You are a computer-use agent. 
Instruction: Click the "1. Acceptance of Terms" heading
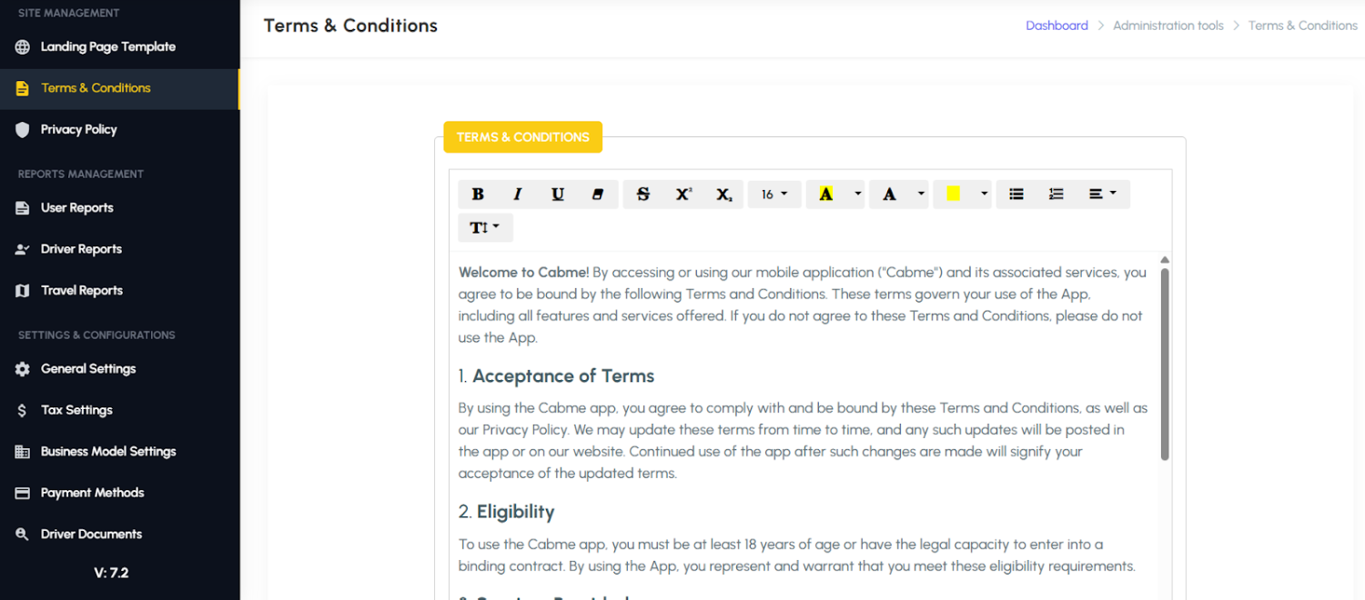(x=556, y=376)
